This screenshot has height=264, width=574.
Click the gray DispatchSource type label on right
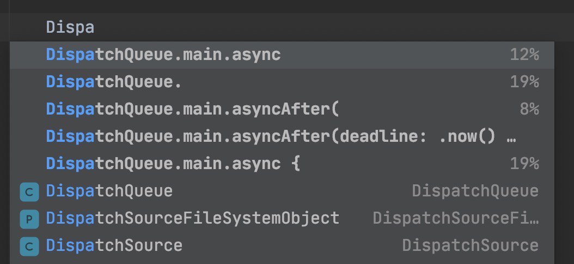470,245
